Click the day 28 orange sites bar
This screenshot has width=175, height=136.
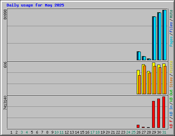click(150, 83)
